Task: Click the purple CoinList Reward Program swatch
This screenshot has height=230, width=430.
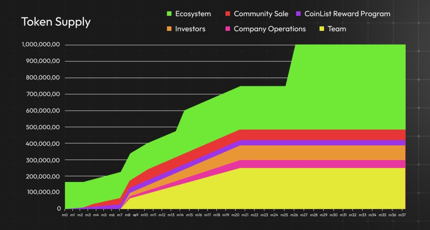Action: 298,14
